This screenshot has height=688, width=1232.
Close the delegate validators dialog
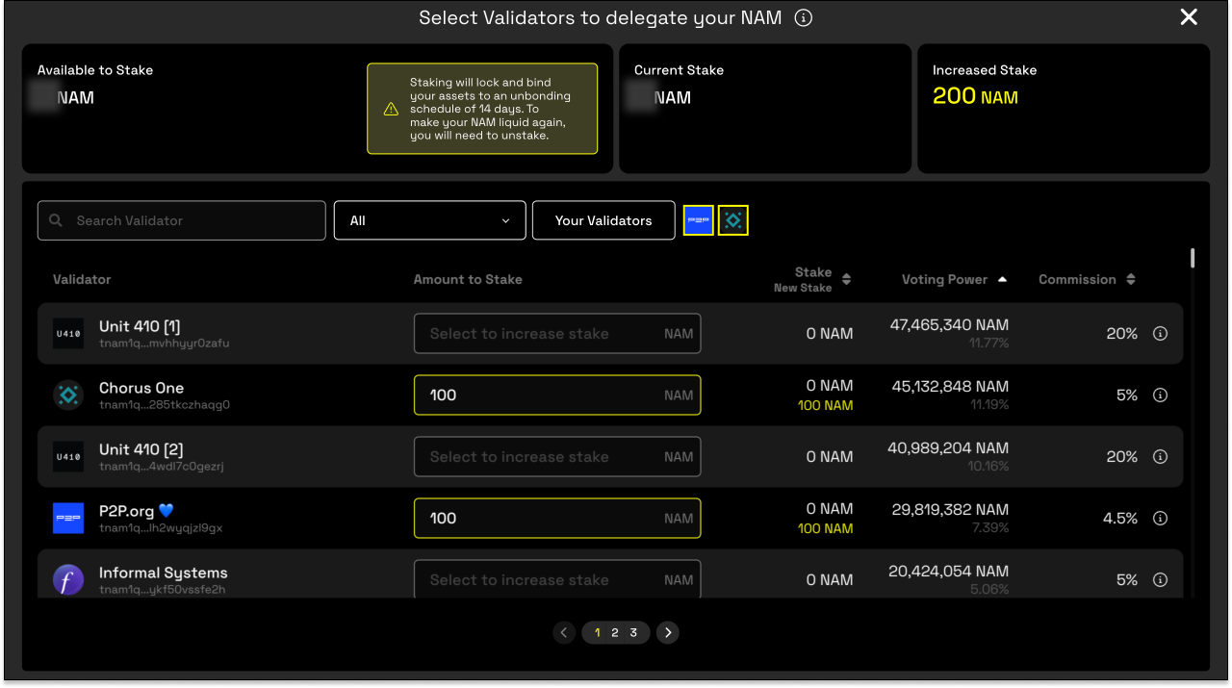[x=1189, y=17]
